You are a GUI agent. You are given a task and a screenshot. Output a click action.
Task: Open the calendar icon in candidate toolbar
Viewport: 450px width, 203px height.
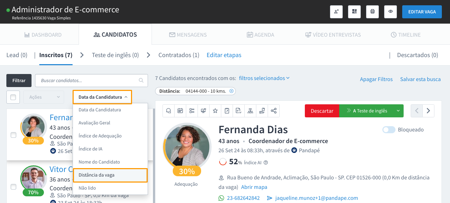click(x=180, y=111)
